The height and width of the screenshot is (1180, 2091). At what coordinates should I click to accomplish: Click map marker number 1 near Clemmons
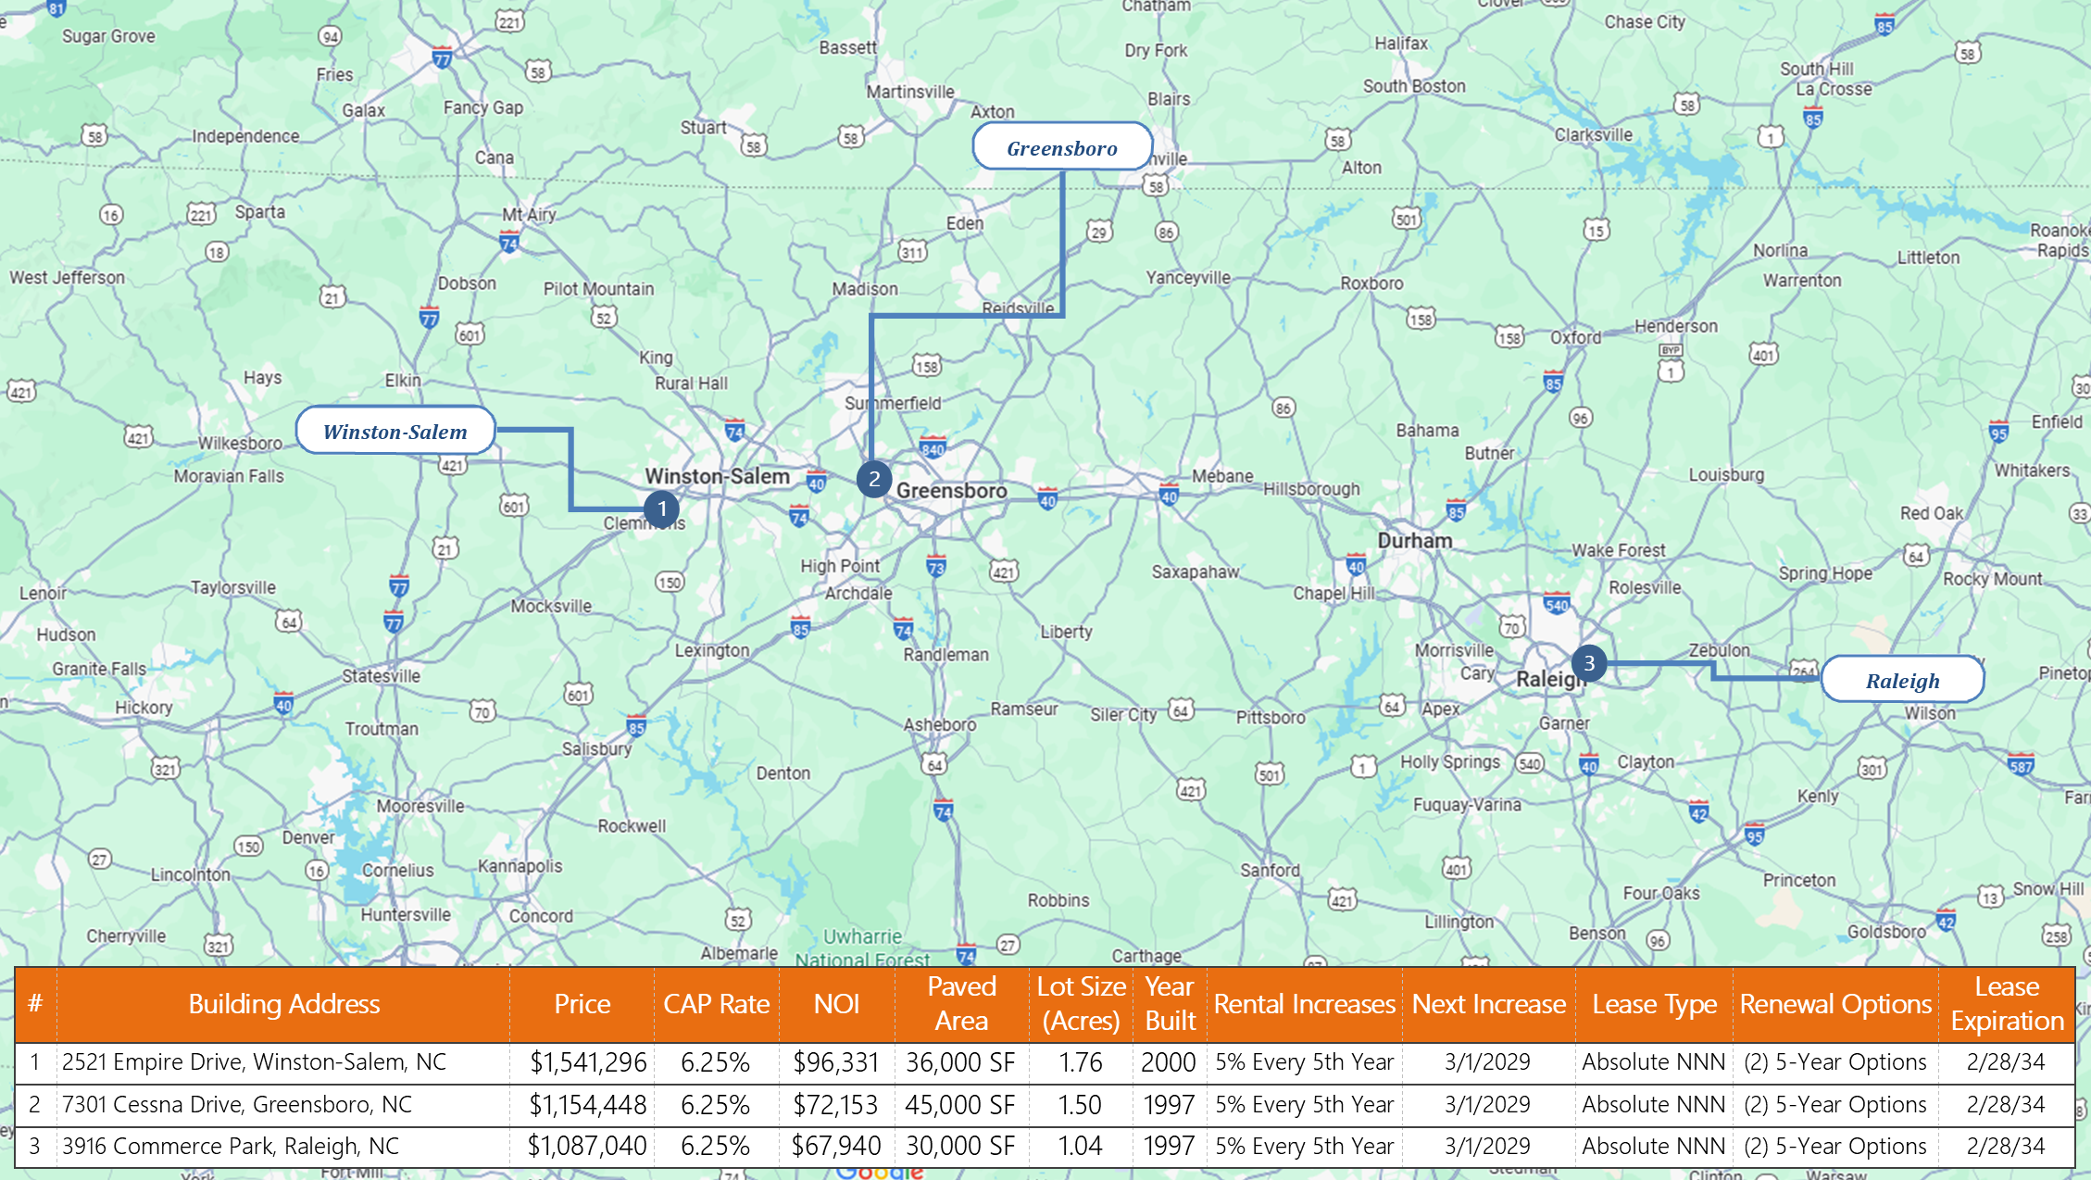(x=661, y=508)
